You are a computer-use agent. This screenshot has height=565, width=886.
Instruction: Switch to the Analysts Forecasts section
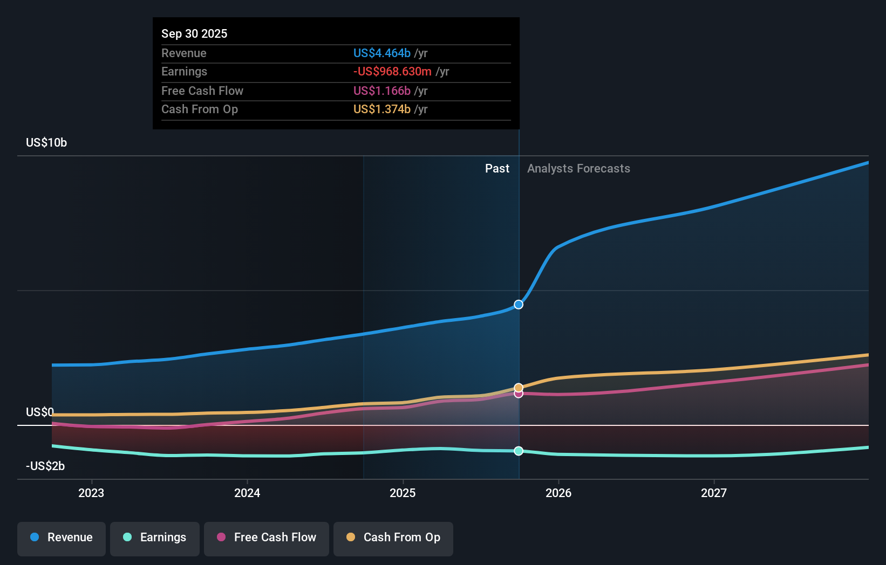578,168
